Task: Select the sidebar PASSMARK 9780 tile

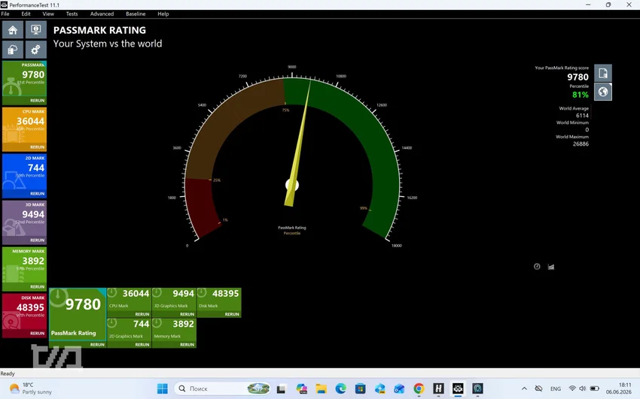Action: point(25,80)
